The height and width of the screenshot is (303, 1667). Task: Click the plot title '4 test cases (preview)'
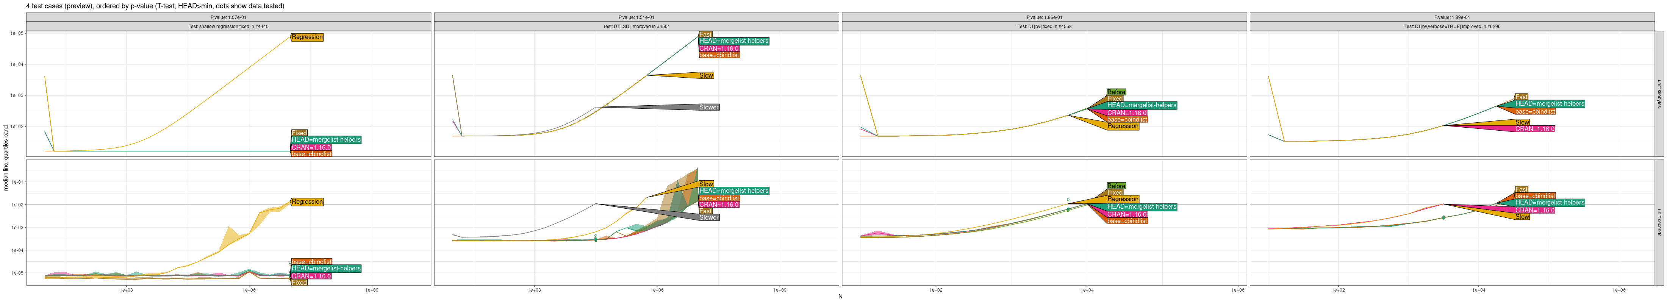[x=60, y=6]
